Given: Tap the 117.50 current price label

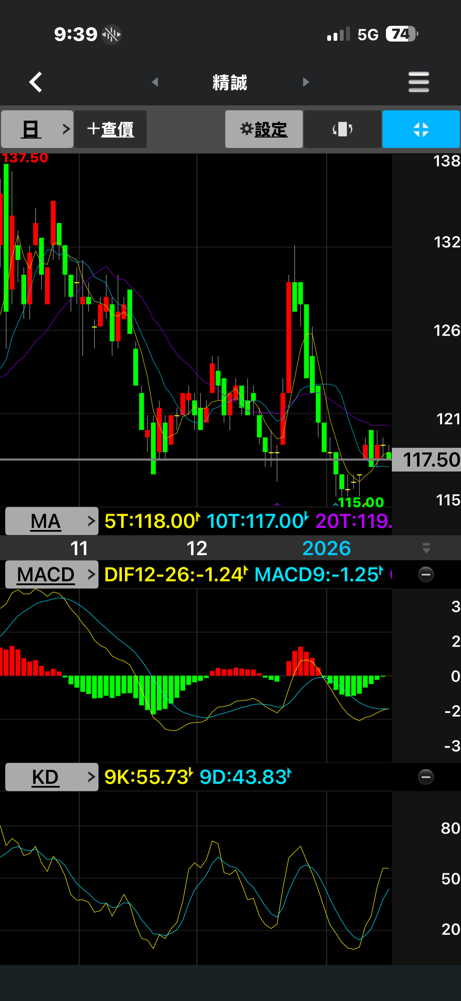Looking at the screenshot, I should pyautogui.click(x=426, y=460).
